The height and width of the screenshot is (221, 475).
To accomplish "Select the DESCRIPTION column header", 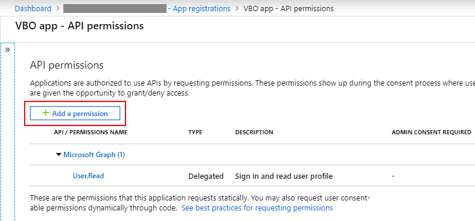I will pos(254,132).
